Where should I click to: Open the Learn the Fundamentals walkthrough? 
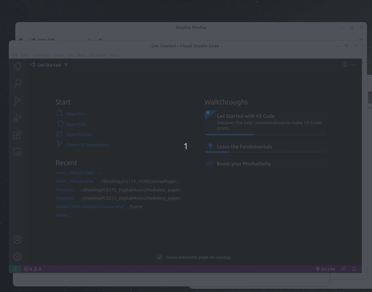point(265,147)
